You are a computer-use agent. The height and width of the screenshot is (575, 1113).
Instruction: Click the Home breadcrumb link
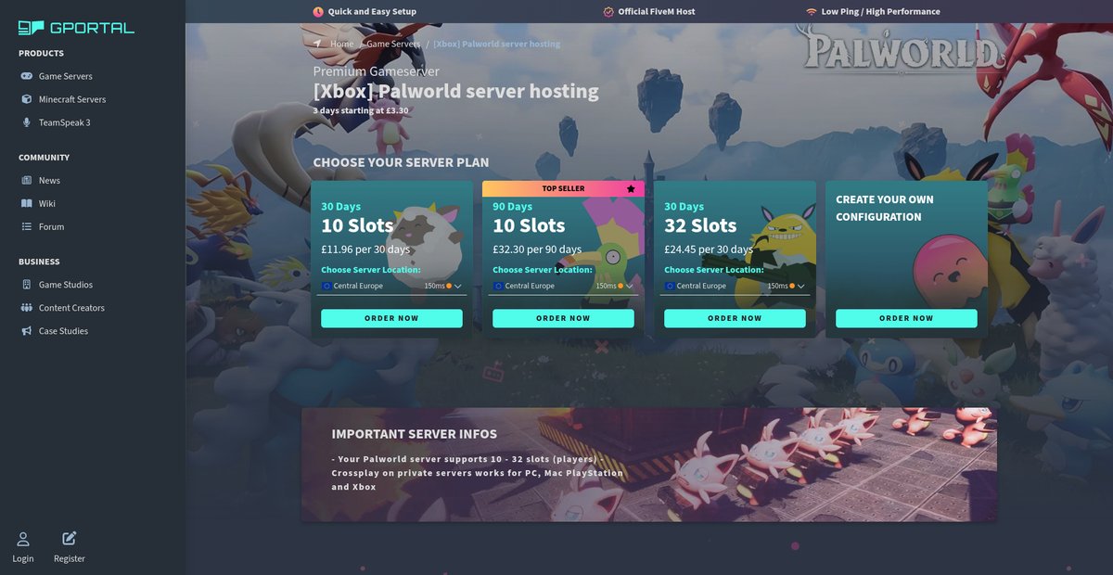pyautogui.click(x=342, y=44)
